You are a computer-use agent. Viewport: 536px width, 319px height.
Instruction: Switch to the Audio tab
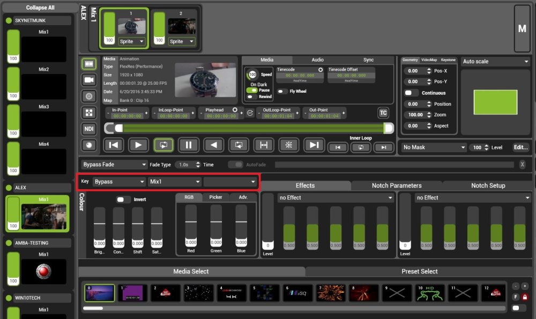click(x=317, y=60)
